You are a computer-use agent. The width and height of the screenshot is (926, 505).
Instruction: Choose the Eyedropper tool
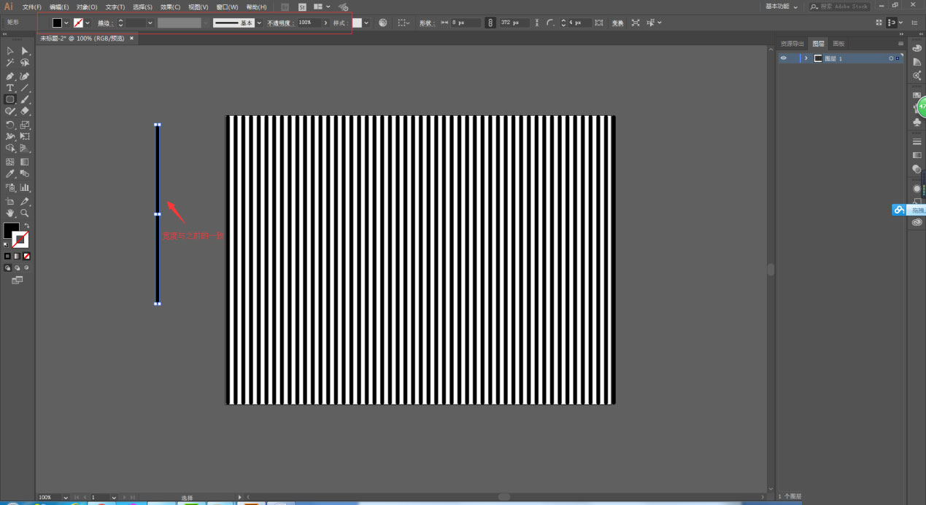(10, 174)
